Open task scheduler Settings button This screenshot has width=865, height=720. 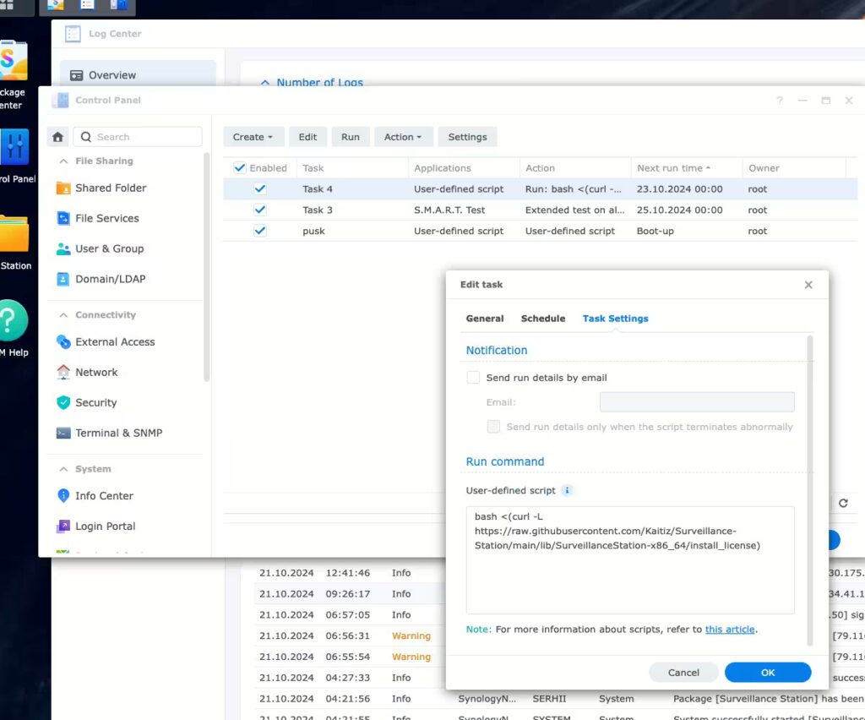click(x=467, y=137)
